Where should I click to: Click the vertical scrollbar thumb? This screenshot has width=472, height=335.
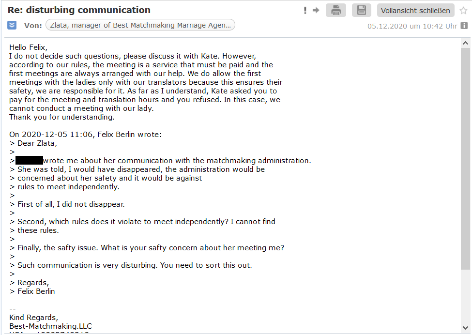coord(465,155)
